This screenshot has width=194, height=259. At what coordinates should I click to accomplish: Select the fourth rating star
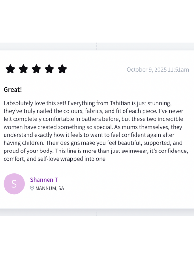click(49, 69)
